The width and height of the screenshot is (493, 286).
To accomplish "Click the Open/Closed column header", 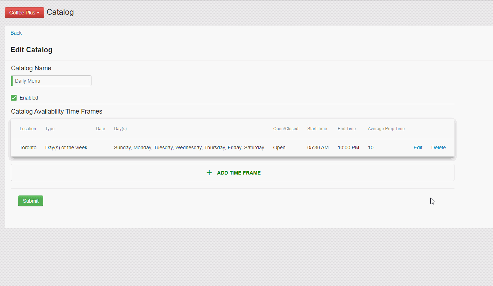I will click(286, 129).
